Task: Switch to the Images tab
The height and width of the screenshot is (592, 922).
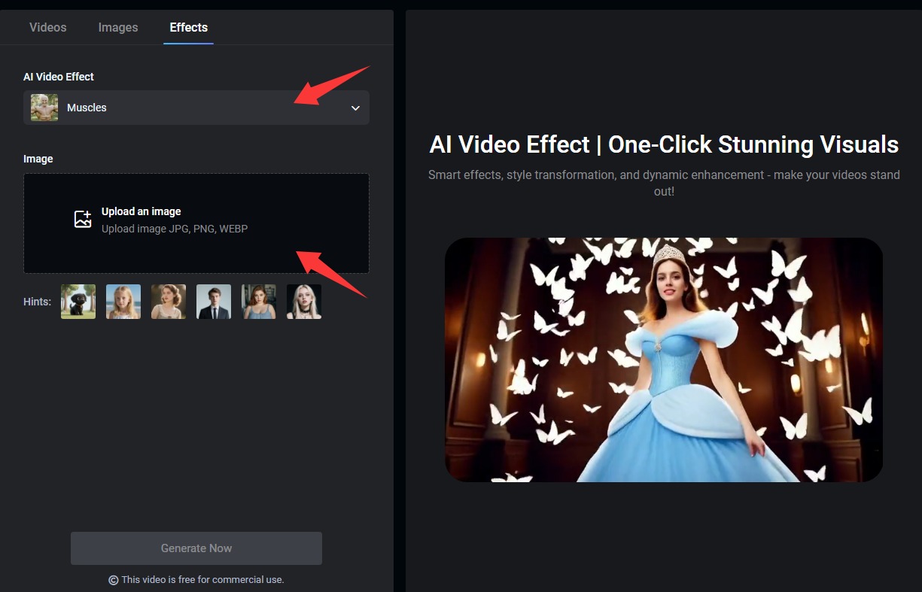Action: tap(118, 27)
